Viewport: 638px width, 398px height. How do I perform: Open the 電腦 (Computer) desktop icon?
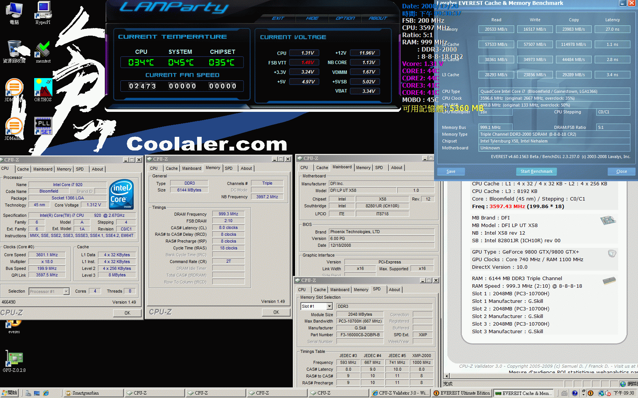[x=14, y=13]
